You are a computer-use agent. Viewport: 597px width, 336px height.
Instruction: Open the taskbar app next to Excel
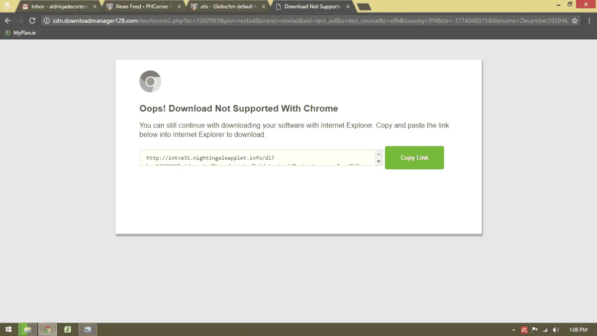pyautogui.click(x=88, y=330)
